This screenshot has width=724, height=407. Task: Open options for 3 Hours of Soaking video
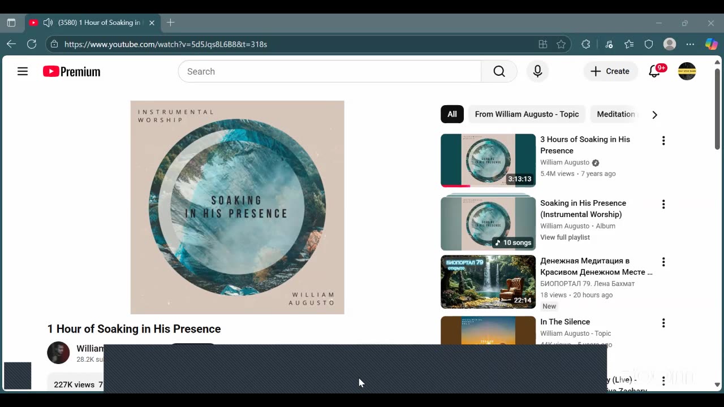[663, 141]
